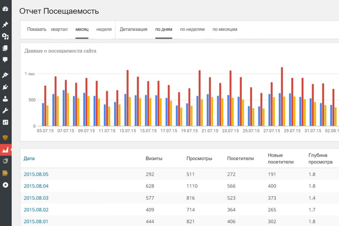339x226 pixels.
Task: Click the visits value 292
Action: 150,174
